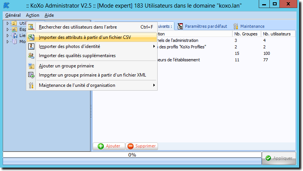Click the identity photo portrait icon
The width and height of the screenshot is (303, 171).
(31, 46)
